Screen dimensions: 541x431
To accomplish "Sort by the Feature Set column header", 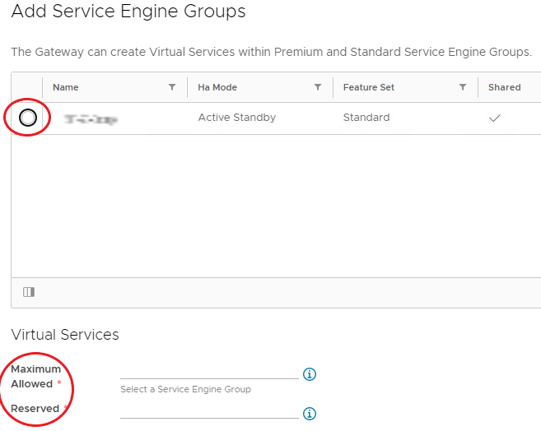I will (368, 87).
